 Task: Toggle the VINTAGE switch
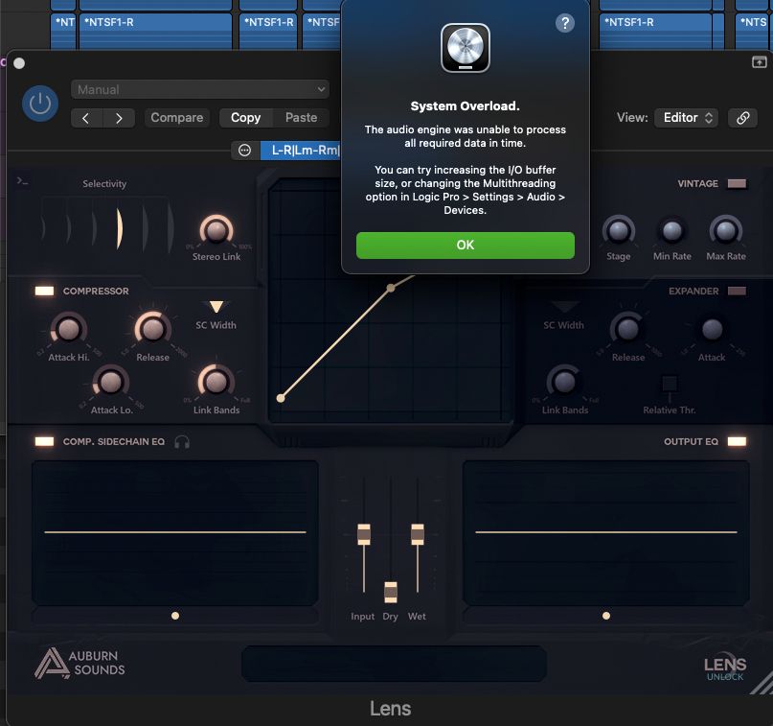[737, 183]
